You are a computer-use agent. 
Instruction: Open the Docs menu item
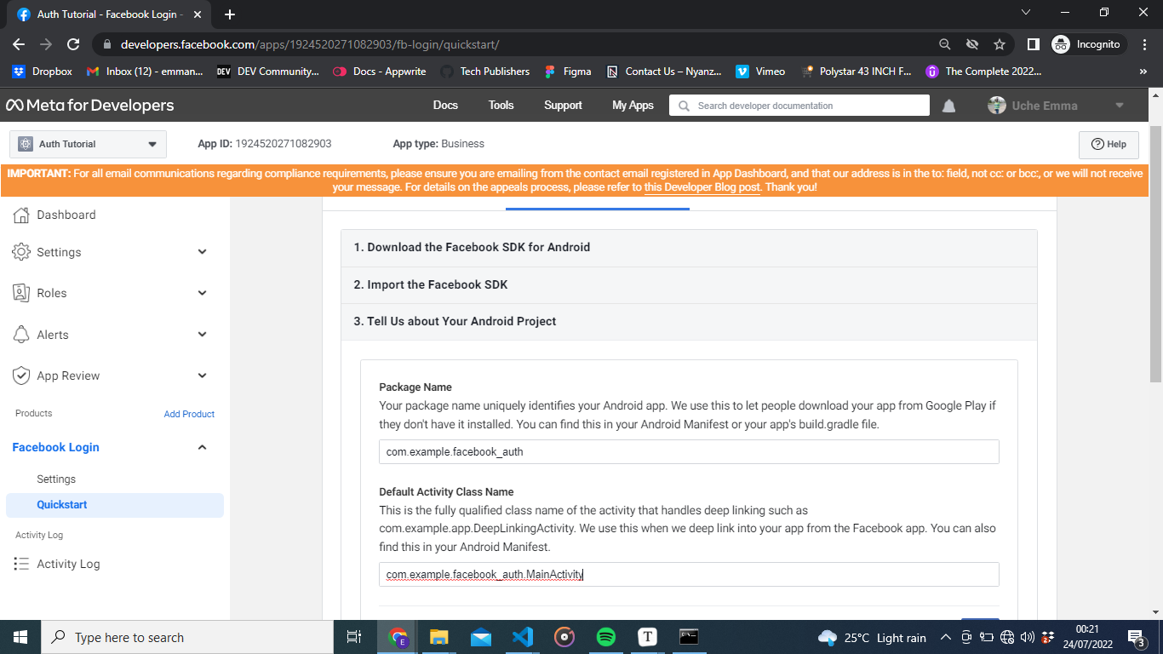[445, 106]
